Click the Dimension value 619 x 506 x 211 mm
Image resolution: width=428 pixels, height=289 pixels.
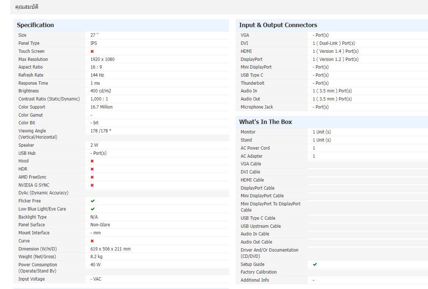coord(110,249)
